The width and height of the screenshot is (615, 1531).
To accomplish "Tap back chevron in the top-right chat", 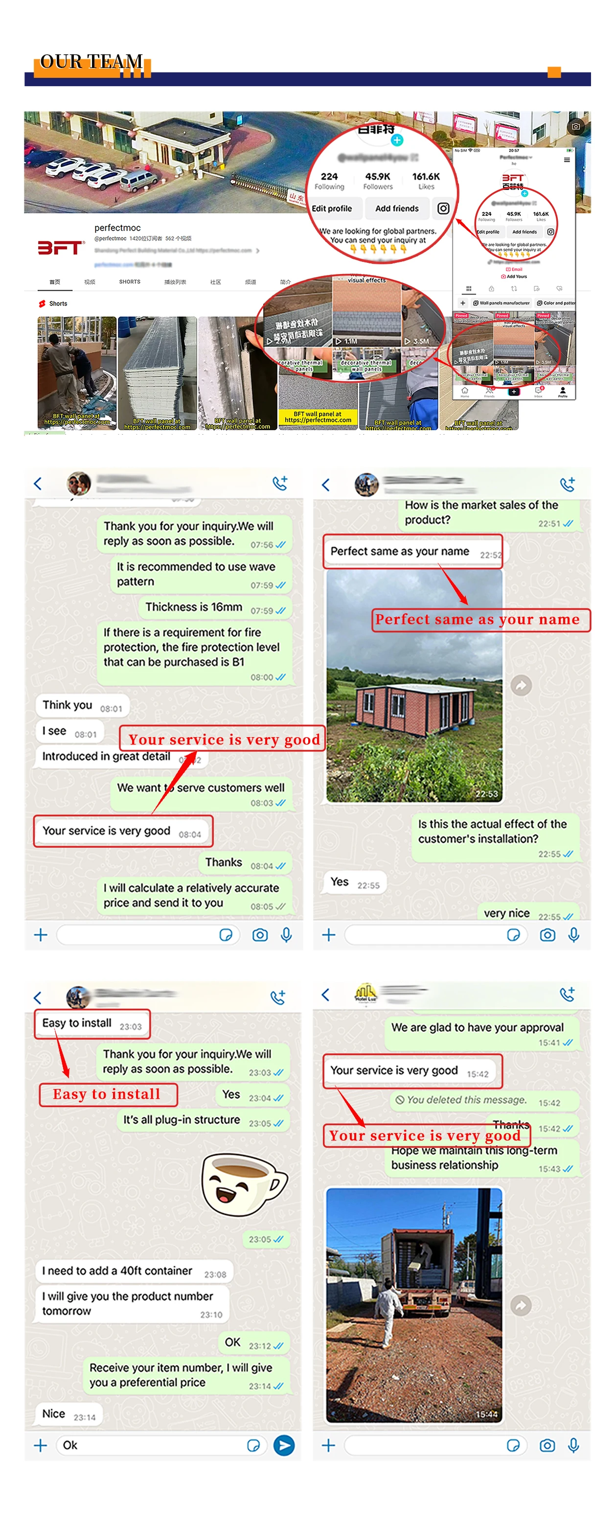I will 326,485.
